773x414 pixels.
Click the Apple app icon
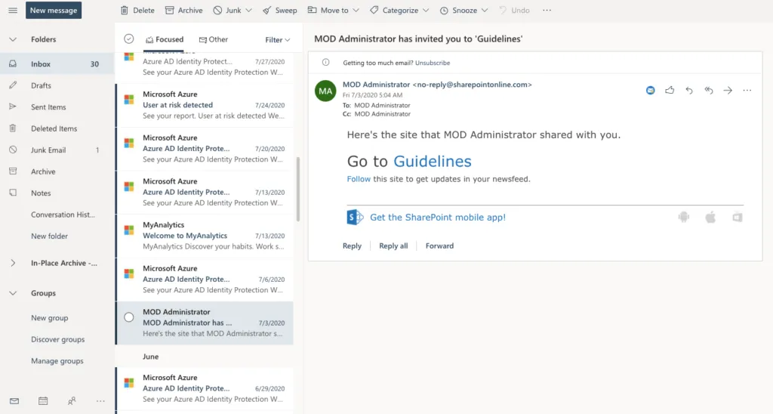710,217
